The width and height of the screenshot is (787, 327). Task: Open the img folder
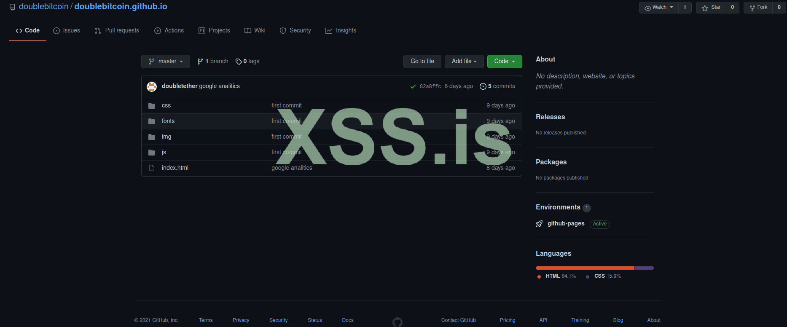(x=167, y=137)
